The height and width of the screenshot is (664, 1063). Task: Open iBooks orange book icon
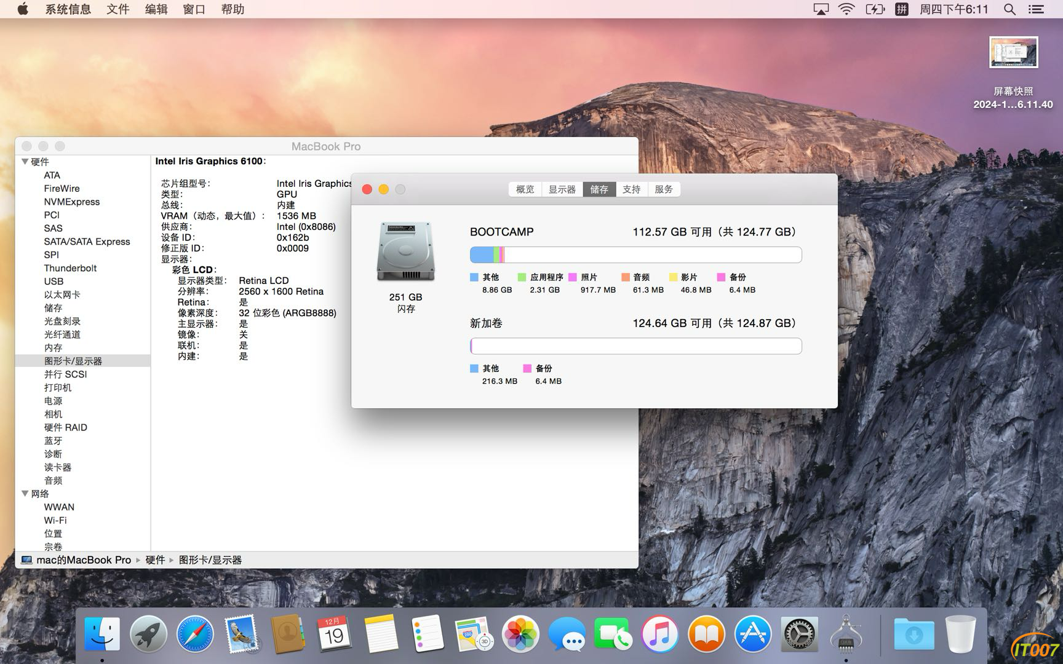[x=706, y=634]
